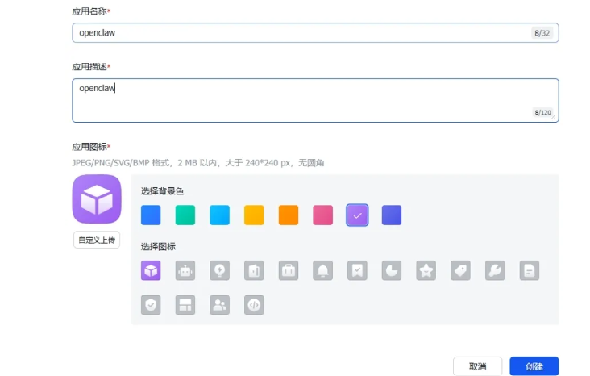Pick the wrench tool icon
This screenshot has height=376, width=590.
pos(495,271)
